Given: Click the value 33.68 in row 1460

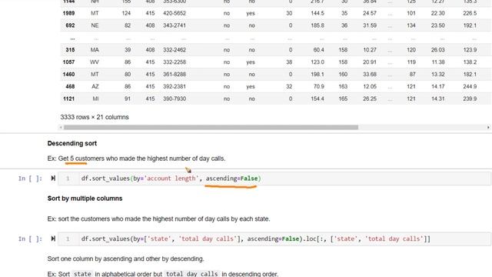Looking at the screenshot, I should [370, 75].
